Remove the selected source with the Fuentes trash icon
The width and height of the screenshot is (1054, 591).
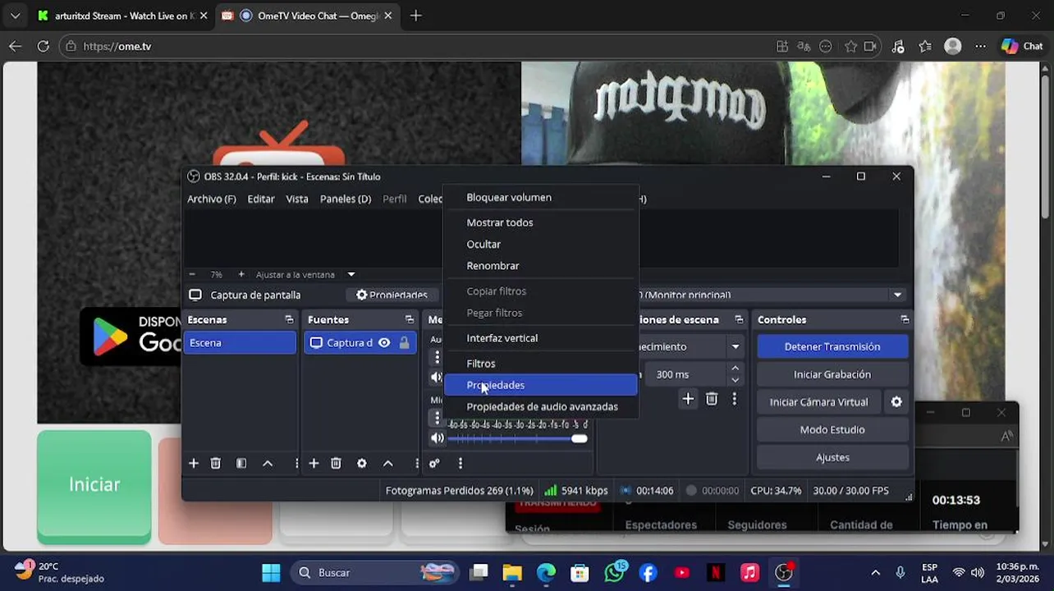click(x=336, y=464)
